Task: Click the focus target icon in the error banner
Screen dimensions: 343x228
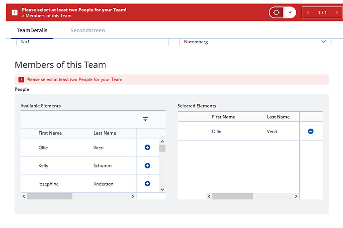Action: pyautogui.click(x=276, y=12)
